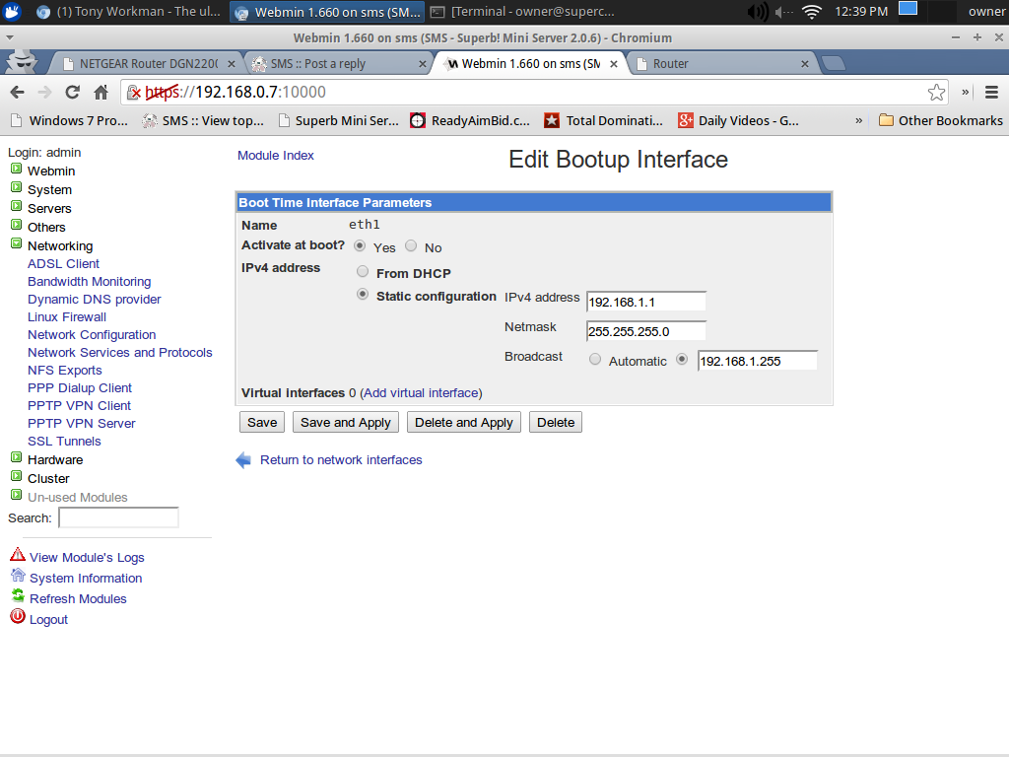Click the blue return arrow icon
1009x757 pixels.
(243, 460)
